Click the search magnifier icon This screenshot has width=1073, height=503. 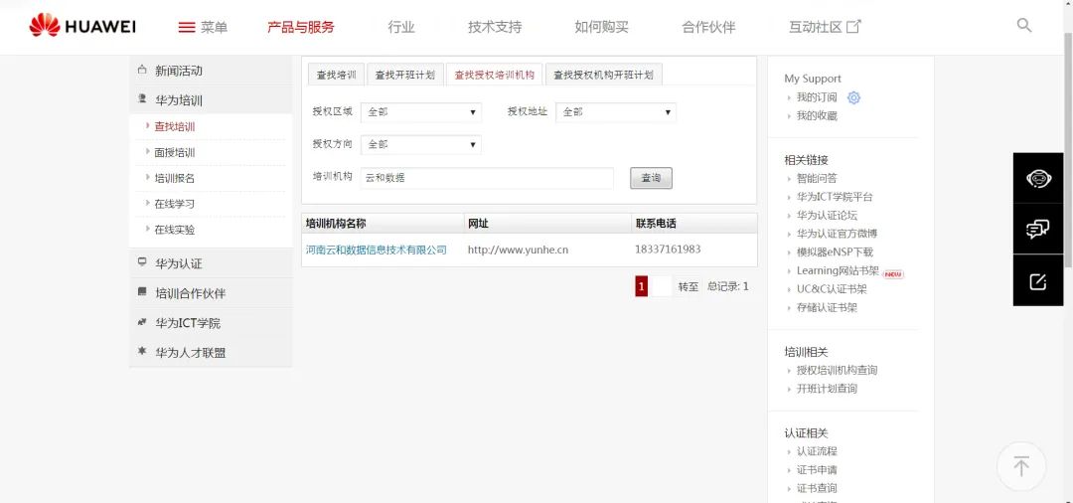pos(1024,26)
